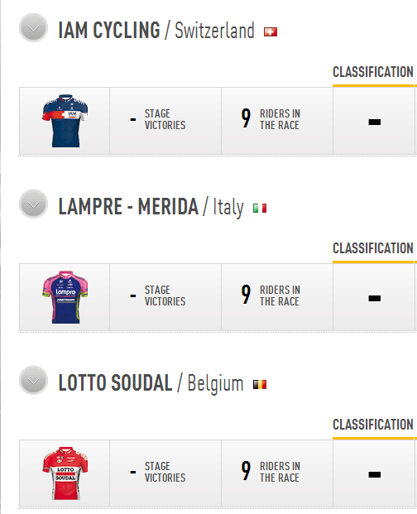This screenshot has width=417, height=514.
Task: Click the Italy flag icon
Action: tap(260, 208)
